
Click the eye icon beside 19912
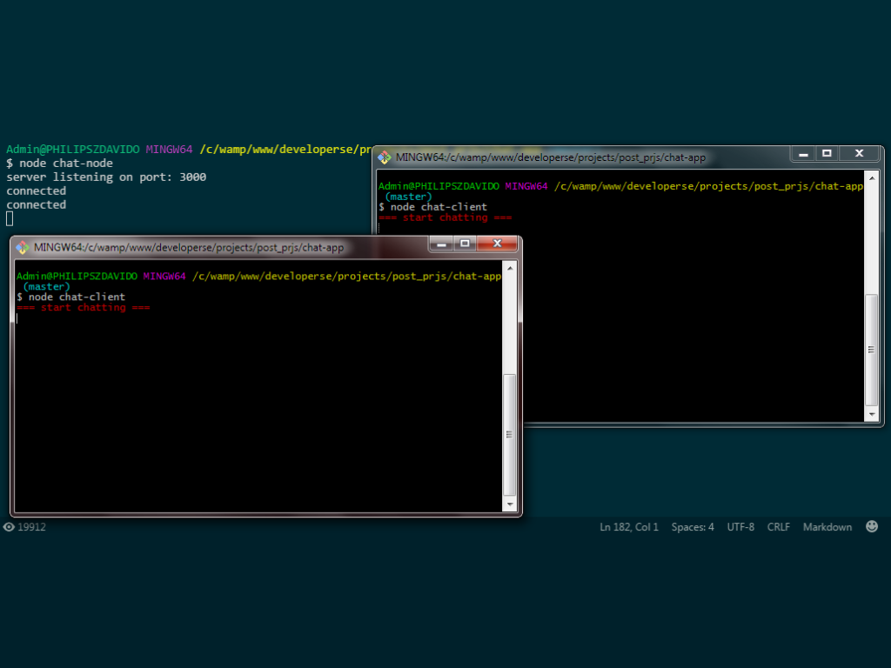coord(9,527)
